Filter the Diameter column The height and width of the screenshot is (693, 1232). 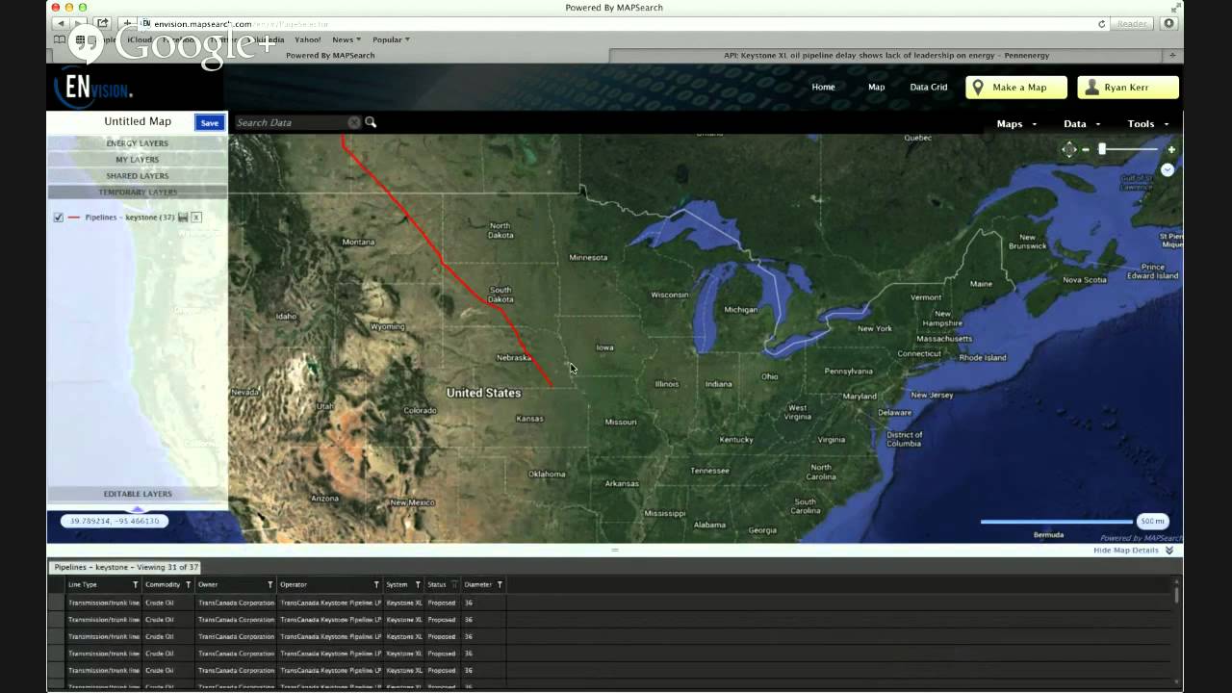(x=500, y=584)
